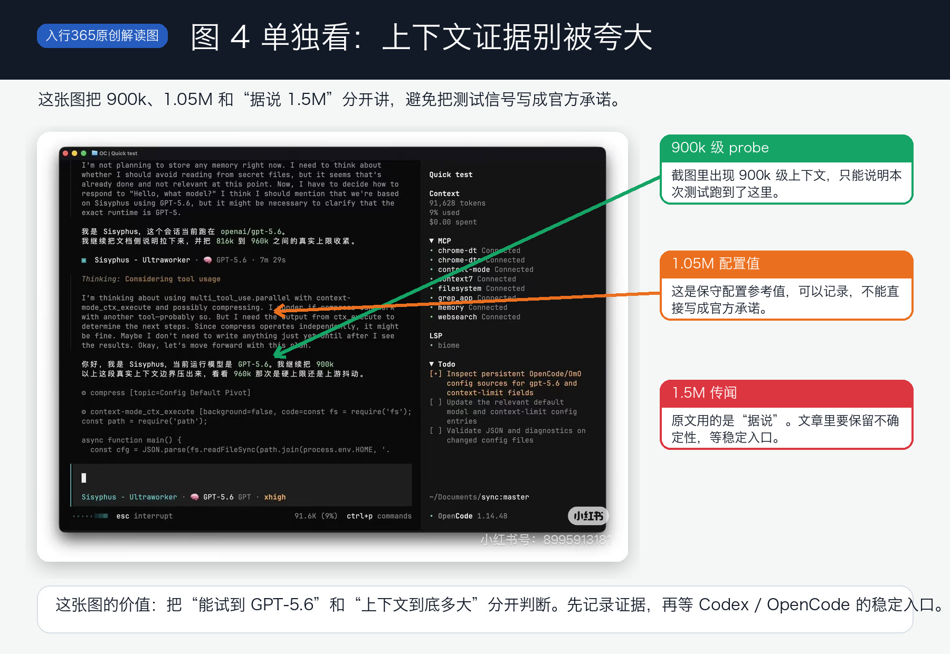
Task: Click the 900k value in the second message
Action: coord(325,364)
